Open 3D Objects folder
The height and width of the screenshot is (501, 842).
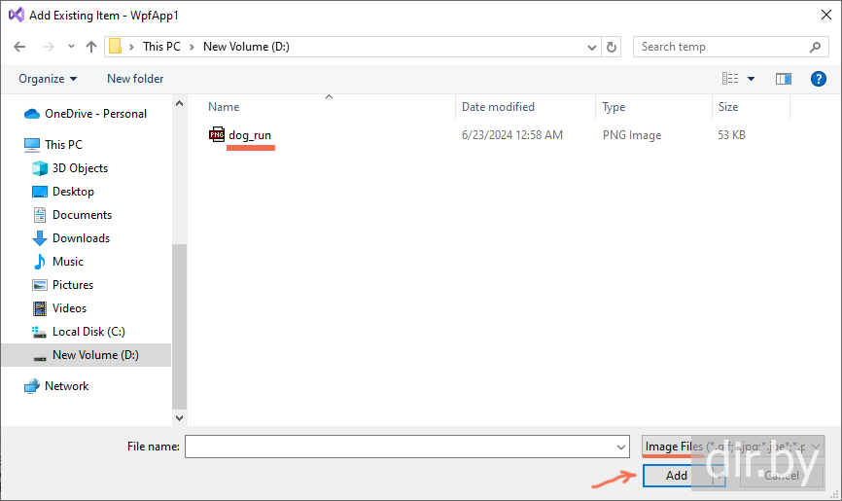click(x=80, y=168)
